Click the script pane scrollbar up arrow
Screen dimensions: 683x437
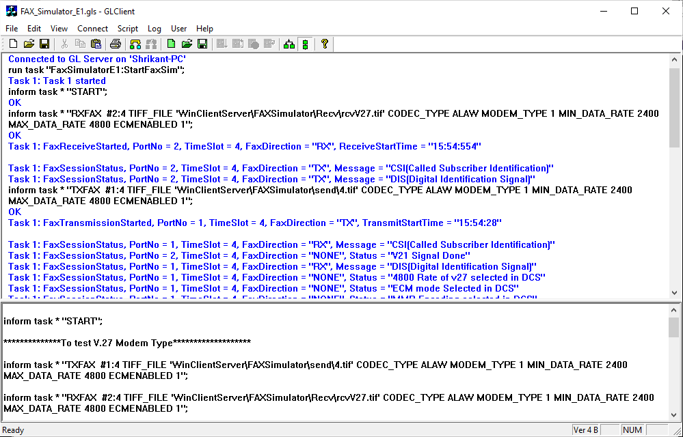(x=674, y=310)
